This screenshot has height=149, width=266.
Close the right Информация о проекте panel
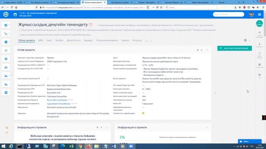pyautogui.click(x=207, y=127)
